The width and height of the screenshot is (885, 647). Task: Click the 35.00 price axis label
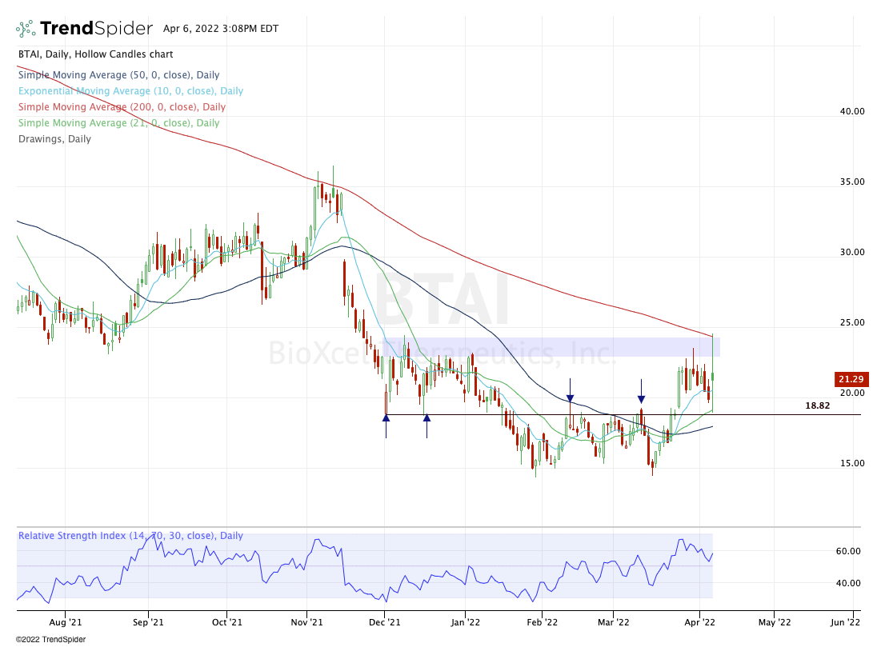point(851,182)
